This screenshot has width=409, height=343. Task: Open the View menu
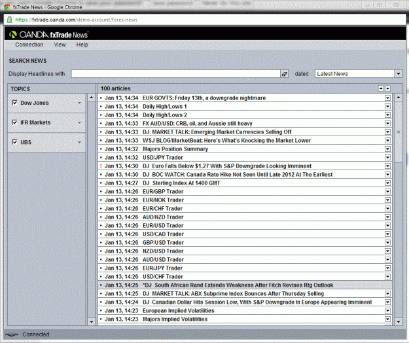[x=60, y=45]
